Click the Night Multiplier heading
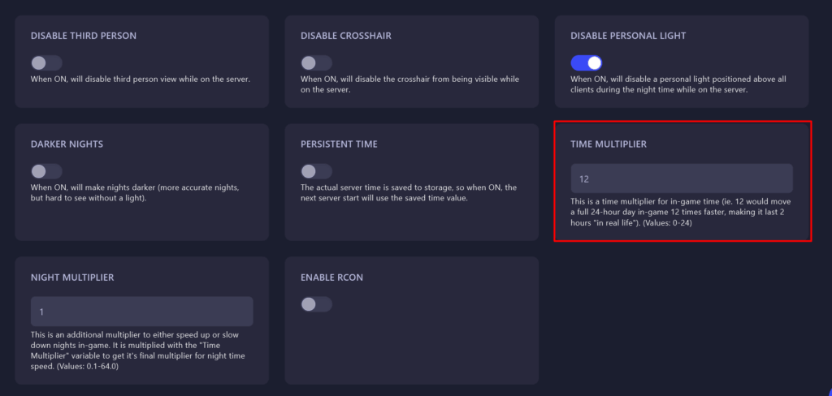The height and width of the screenshot is (396, 832). (x=72, y=278)
